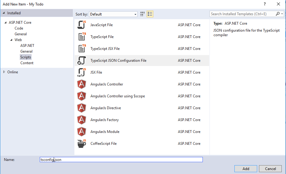Viewport: 286px width, 174px height.
Task: Choose the TypeScript JSX File icon
Action: click(82, 49)
